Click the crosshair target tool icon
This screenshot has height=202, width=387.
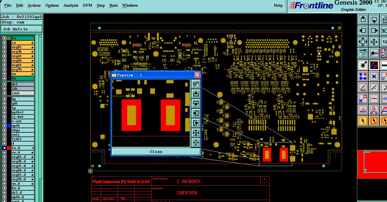374,53
